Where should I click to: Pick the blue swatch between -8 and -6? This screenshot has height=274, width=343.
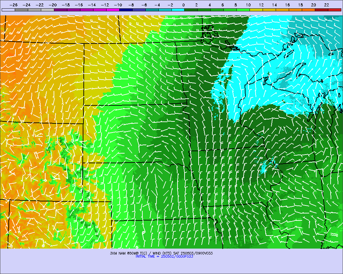point(139,10)
